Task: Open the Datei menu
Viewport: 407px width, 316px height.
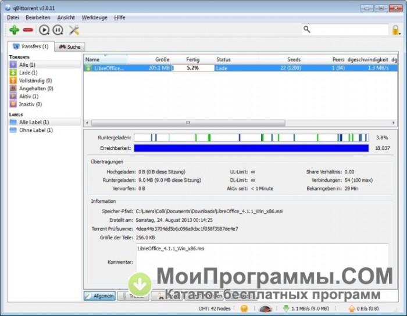Action: (13, 17)
